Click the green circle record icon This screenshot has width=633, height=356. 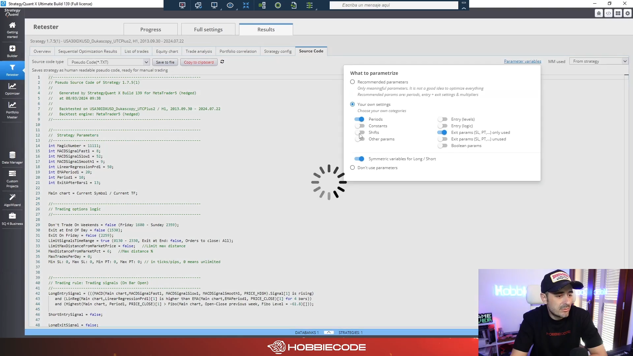(x=278, y=5)
